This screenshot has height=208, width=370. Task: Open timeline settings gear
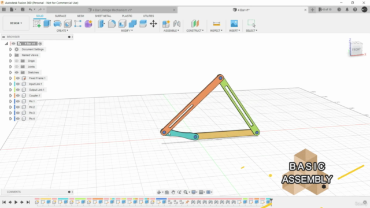tap(365, 202)
